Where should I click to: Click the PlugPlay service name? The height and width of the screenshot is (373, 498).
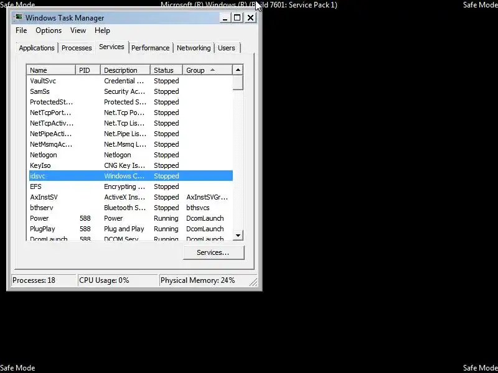pyautogui.click(x=42, y=229)
